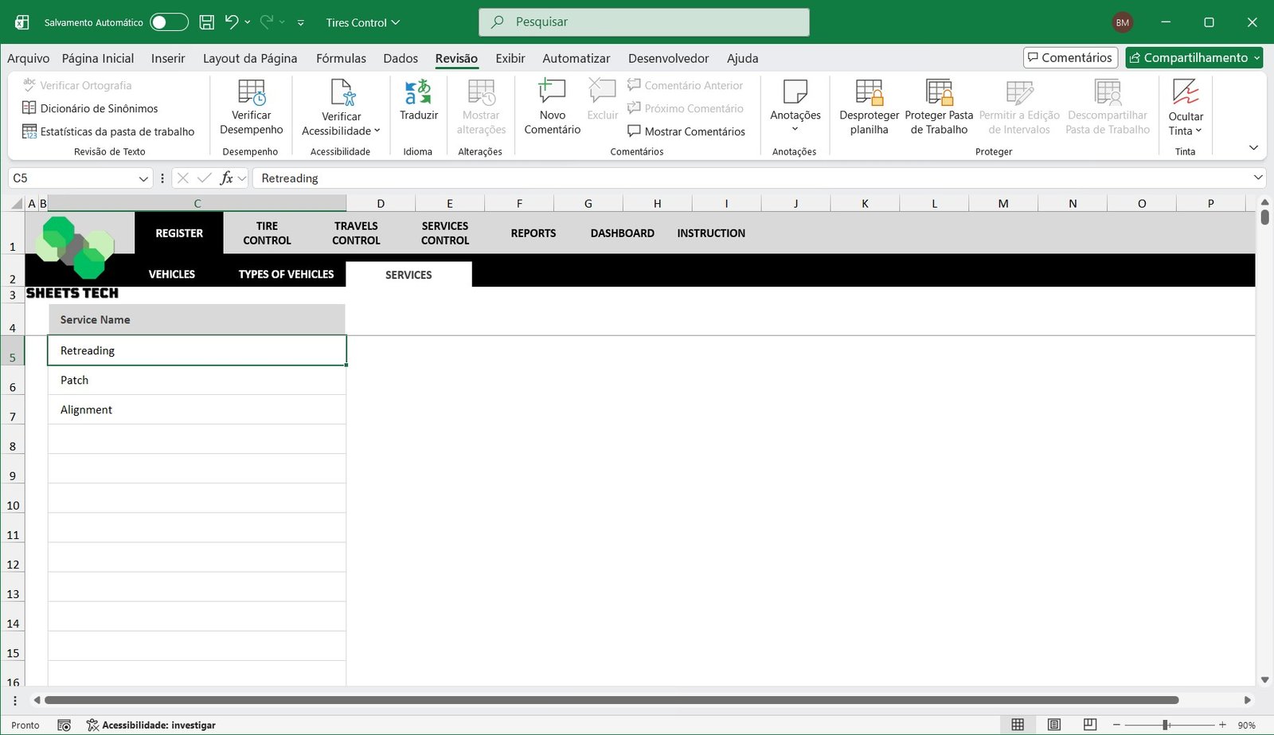Click the Traduzir translate icon
Screen dimensions: 1274x735
pyautogui.click(x=418, y=92)
